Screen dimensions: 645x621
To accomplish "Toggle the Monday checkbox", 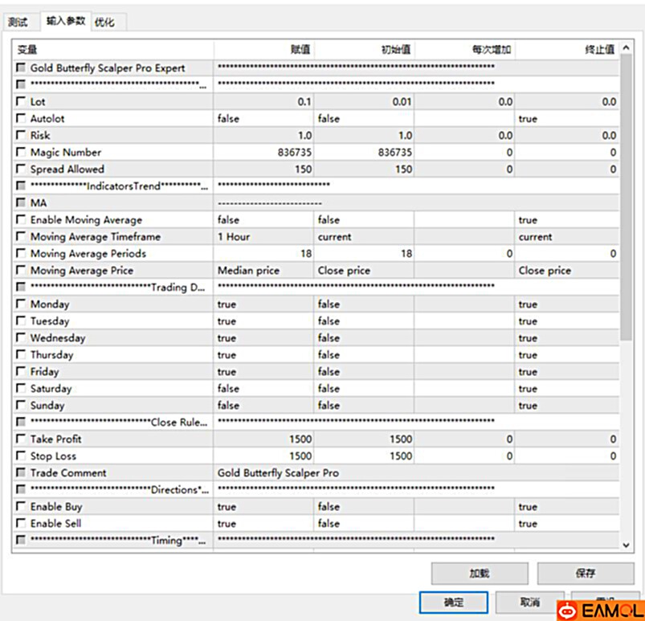I will 21,304.
